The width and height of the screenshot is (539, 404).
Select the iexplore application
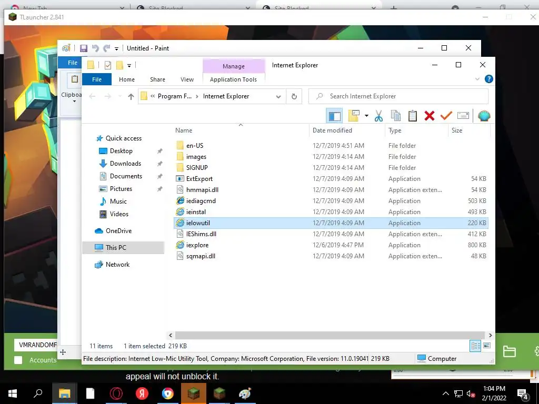pos(197,245)
